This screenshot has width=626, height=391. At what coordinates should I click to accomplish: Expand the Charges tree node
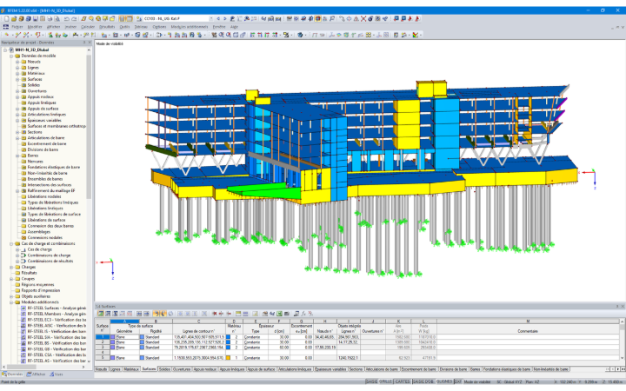pos(11,267)
